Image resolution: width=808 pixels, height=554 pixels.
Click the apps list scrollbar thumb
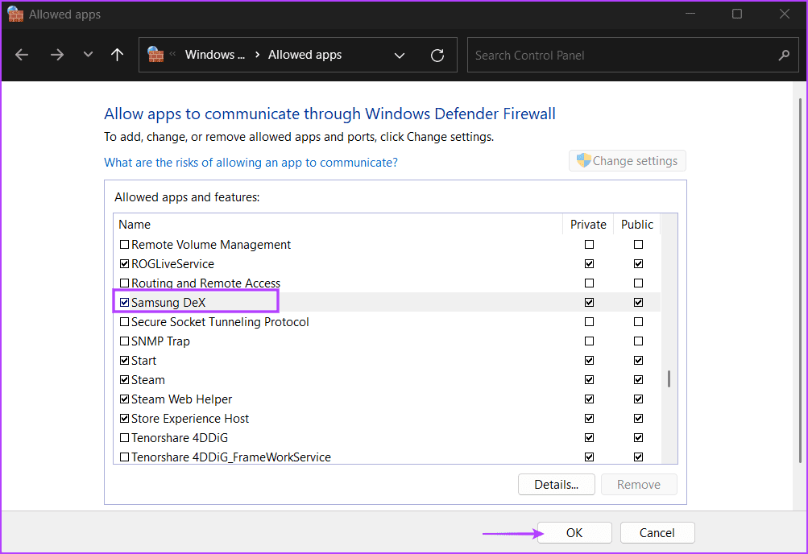pyautogui.click(x=669, y=378)
